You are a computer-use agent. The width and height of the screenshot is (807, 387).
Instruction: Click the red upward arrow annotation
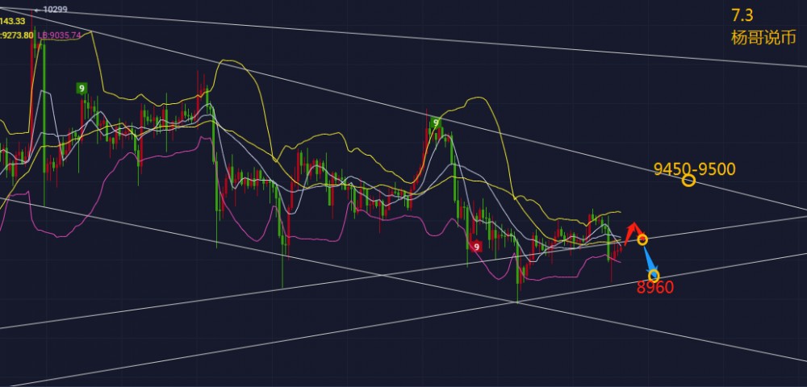point(631,231)
